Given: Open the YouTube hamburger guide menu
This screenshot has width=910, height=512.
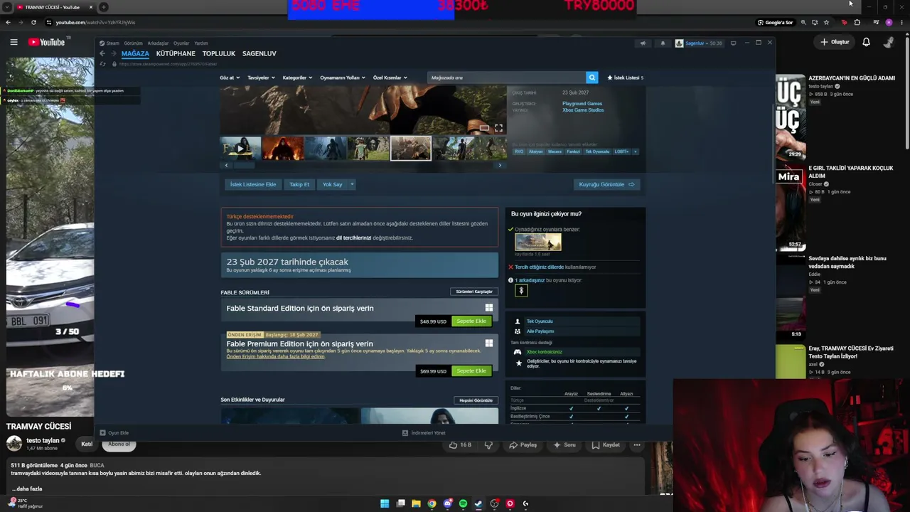Looking at the screenshot, I should tap(14, 42).
